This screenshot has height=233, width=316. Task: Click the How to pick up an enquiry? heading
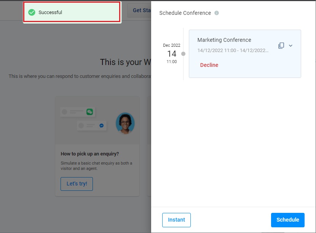pyautogui.click(x=90, y=154)
